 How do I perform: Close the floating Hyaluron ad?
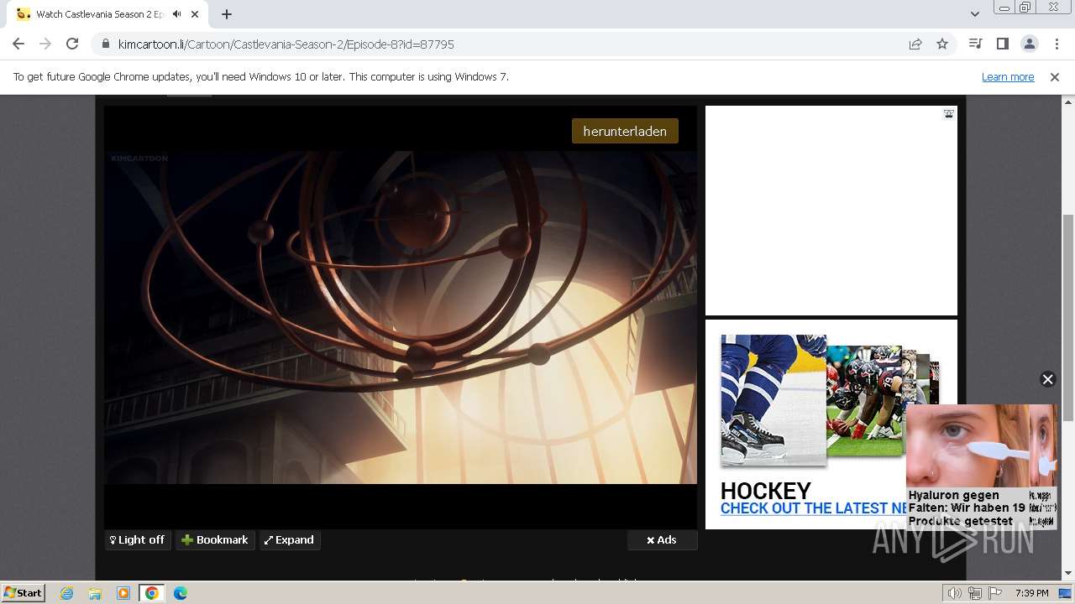(1047, 379)
